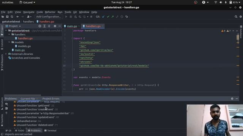Collapse the handlers folder arrow
The width and height of the screenshot is (243, 136).
tap(9, 34)
